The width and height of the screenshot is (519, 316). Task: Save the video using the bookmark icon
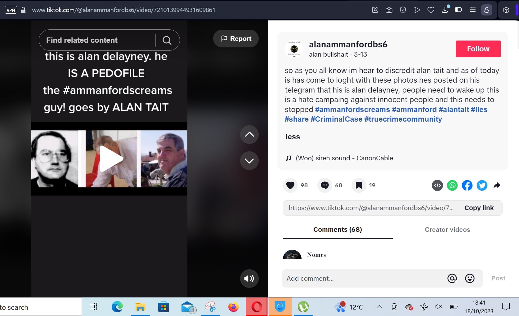coord(358,185)
